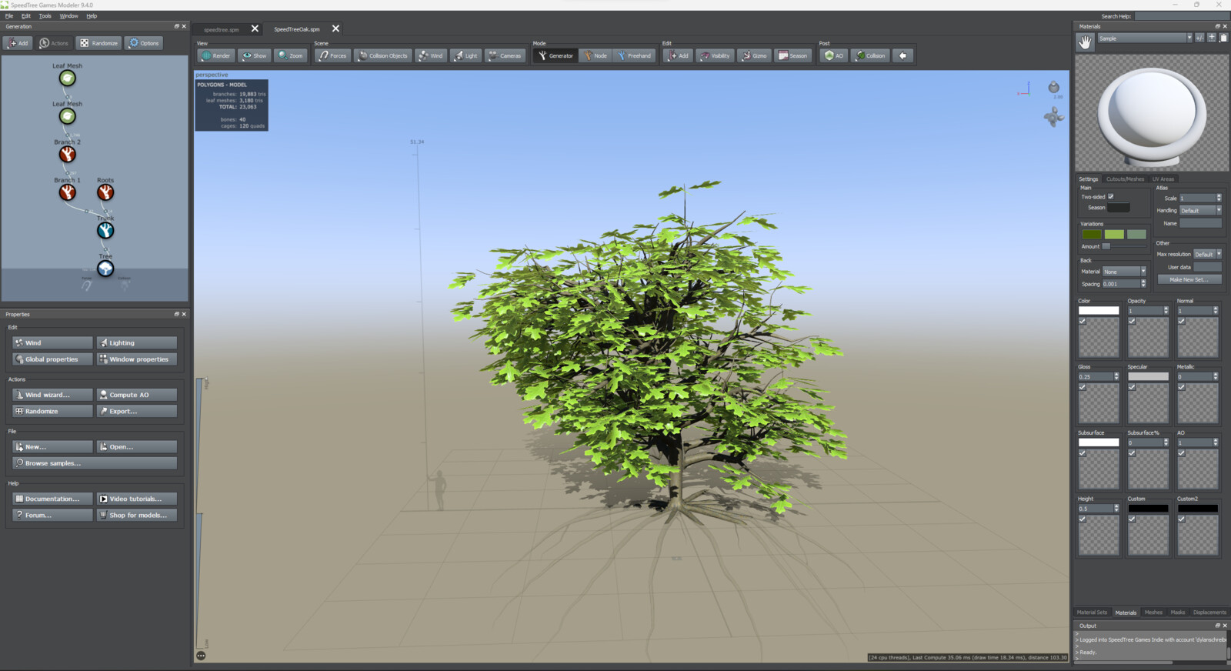The width and height of the screenshot is (1231, 671).
Task: Open the Back Material dropdown
Action: tap(1124, 272)
